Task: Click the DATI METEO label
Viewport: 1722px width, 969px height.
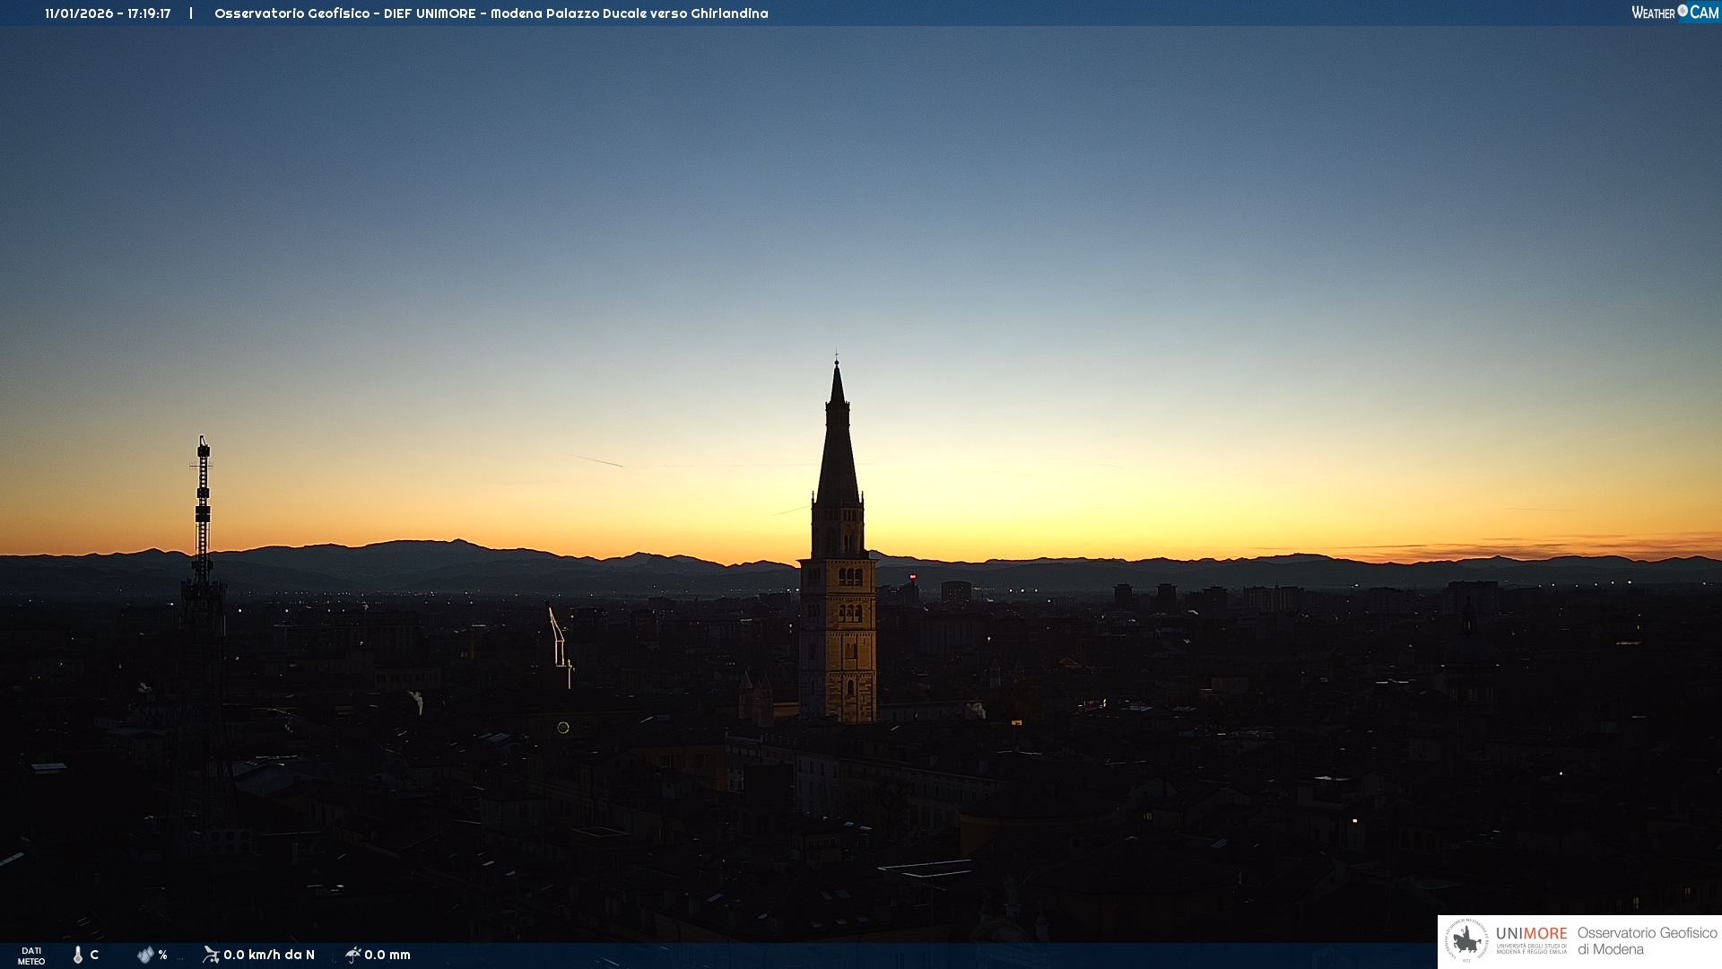Action: click(x=31, y=956)
